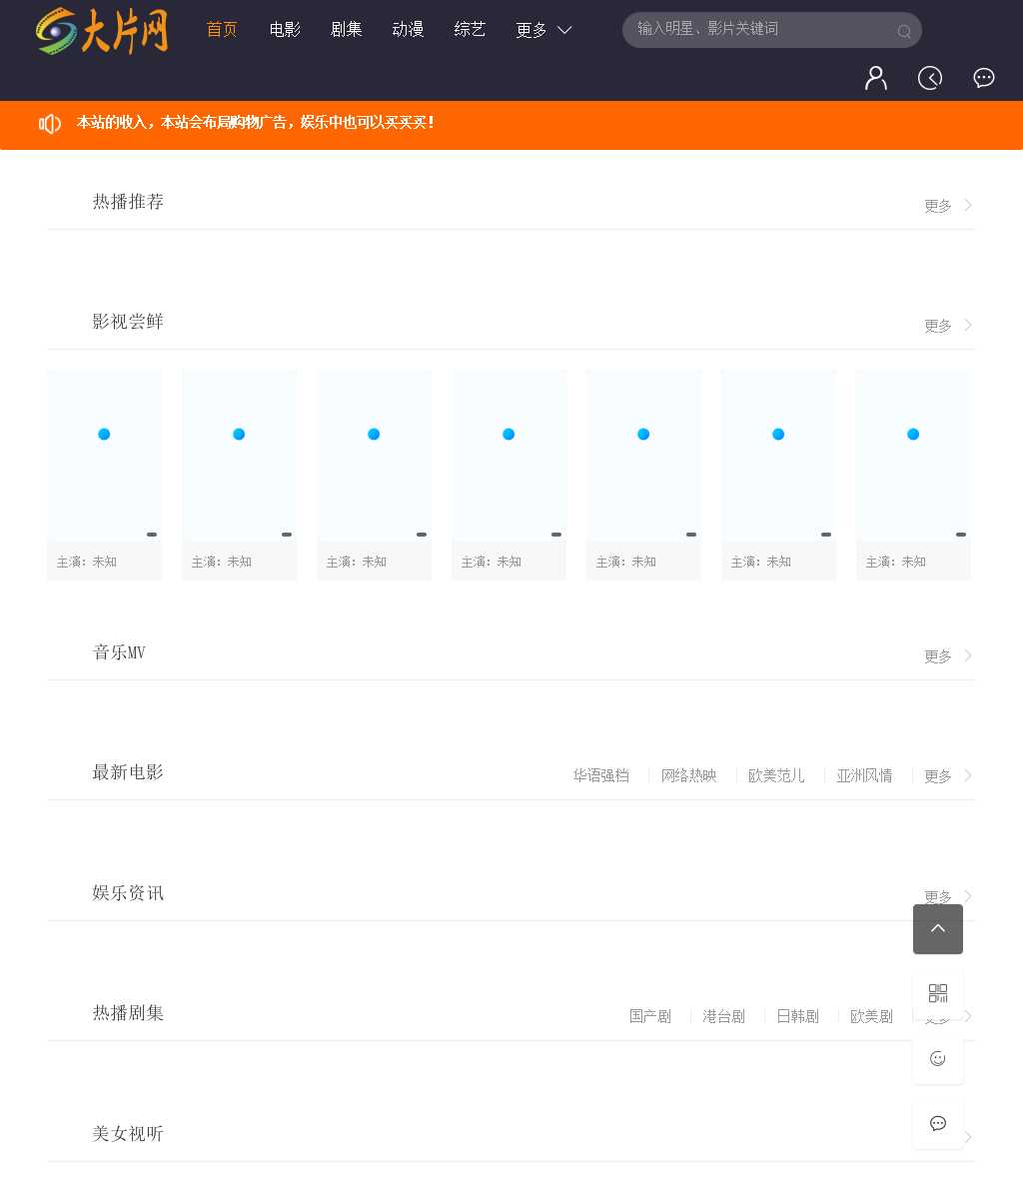
Task: Open the first 影视尝鲜 video thumbnail
Action: 104,455
